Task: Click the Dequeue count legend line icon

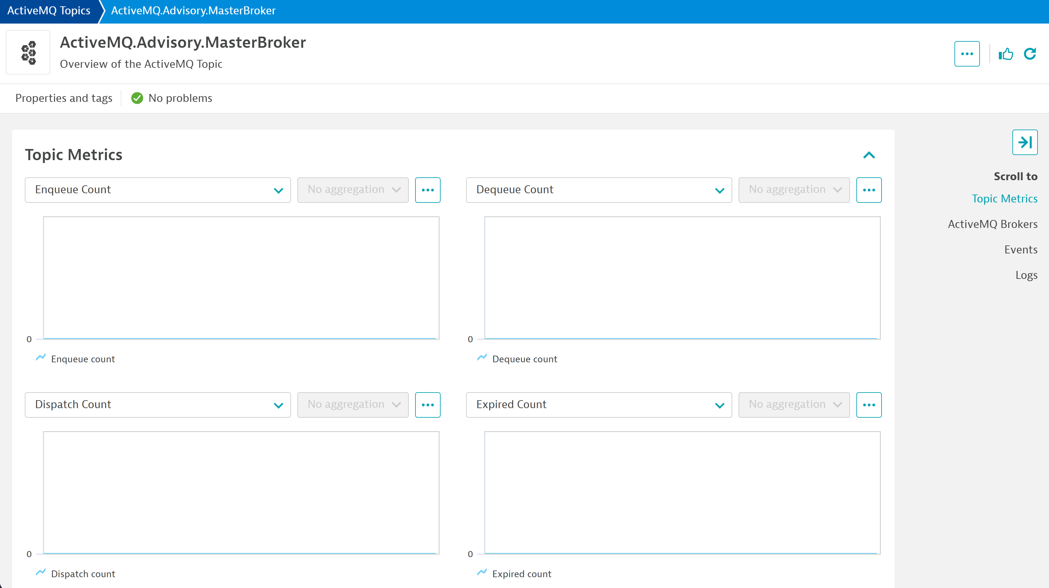Action: tap(482, 358)
